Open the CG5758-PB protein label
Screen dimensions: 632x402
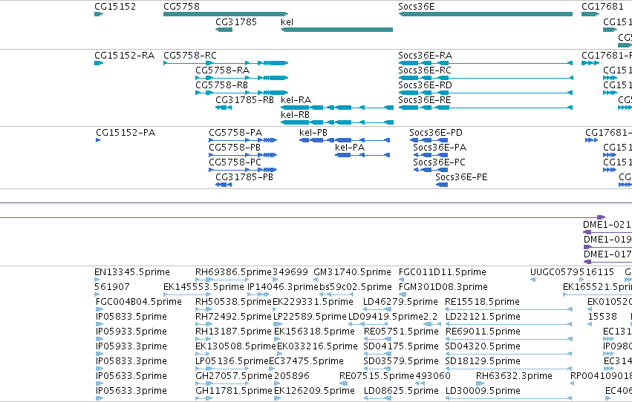pyautogui.click(x=235, y=148)
